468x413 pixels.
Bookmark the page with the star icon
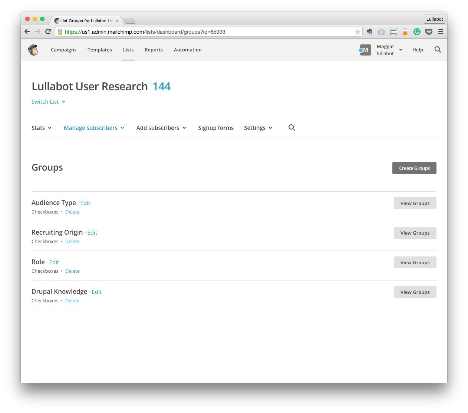coord(357,32)
